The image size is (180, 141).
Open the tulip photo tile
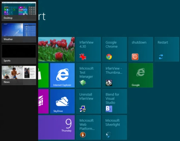click(x=56, y=49)
